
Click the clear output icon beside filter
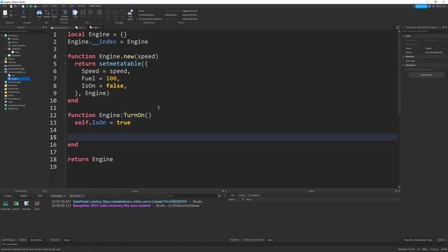click(219, 196)
